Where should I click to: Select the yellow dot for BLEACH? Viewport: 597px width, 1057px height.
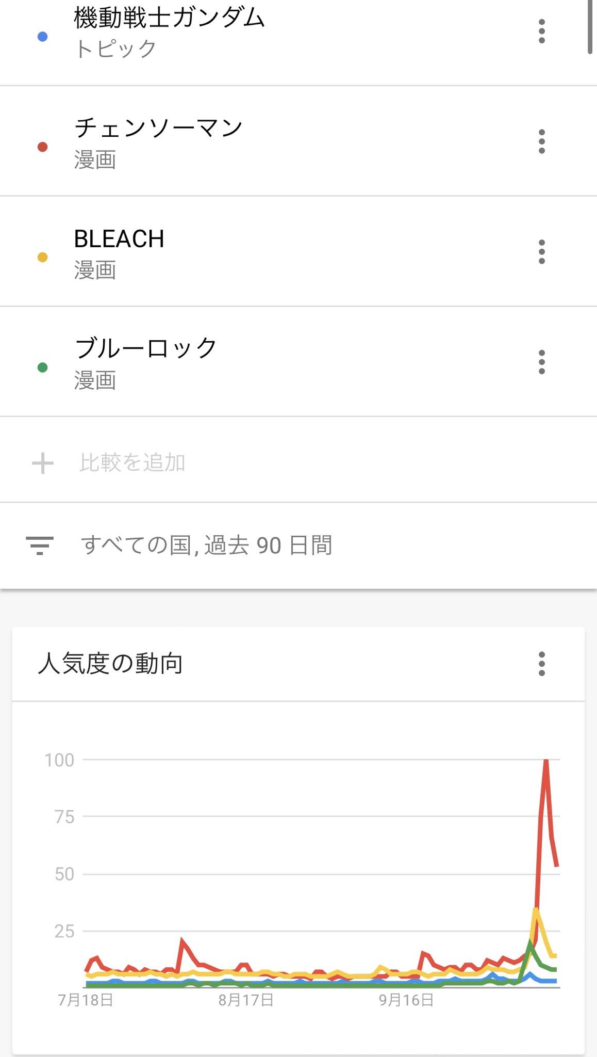click(x=43, y=257)
